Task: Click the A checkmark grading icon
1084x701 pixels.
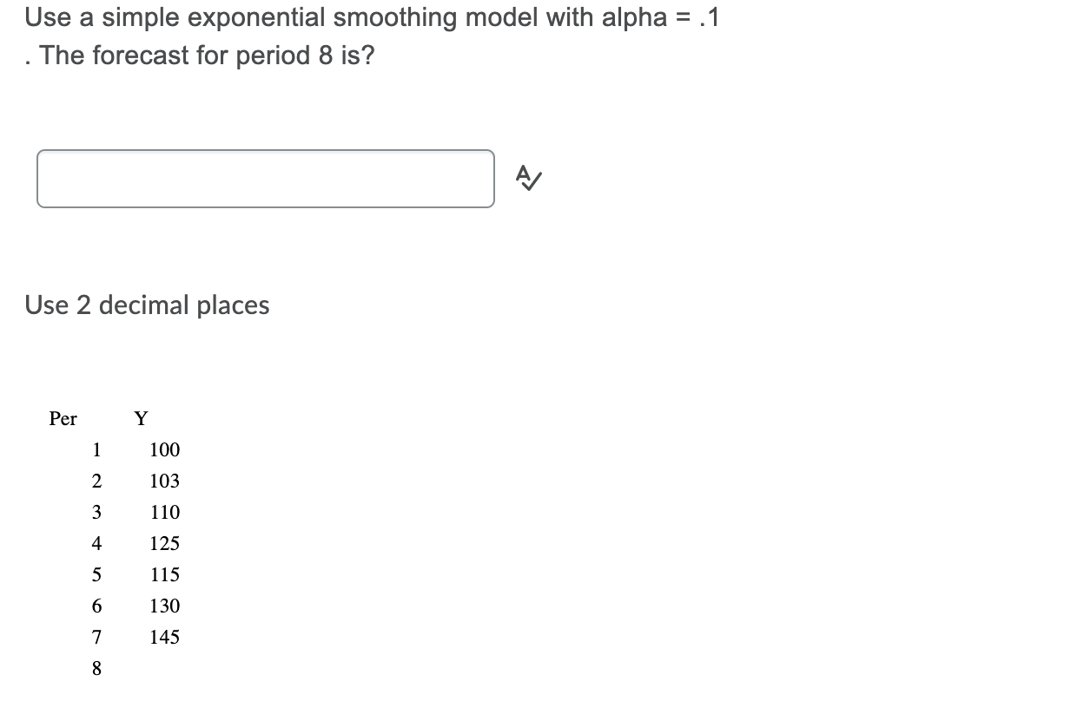Action: click(x=527, y=179)
